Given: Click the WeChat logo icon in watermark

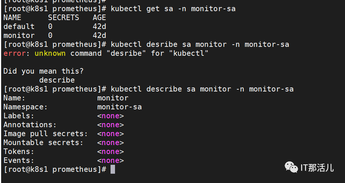Looking at the screenshot, I should (291, 167).
